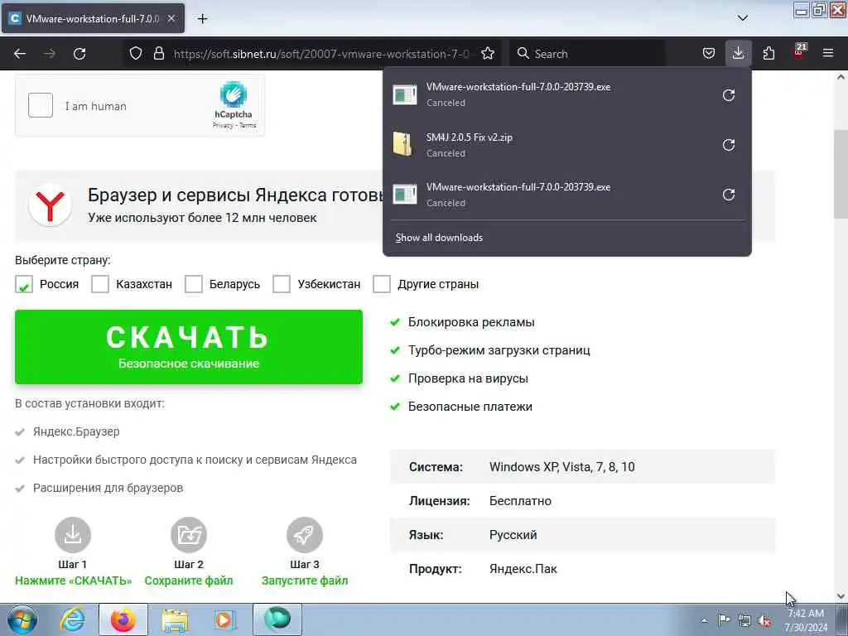The height and width of the screenshot is (636, 848).
Task: Click the Yandex Y logo
Action: pos(50,205)
